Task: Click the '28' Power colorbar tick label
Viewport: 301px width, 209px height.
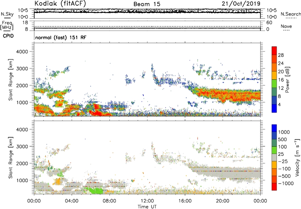Action: pos(281,55)
